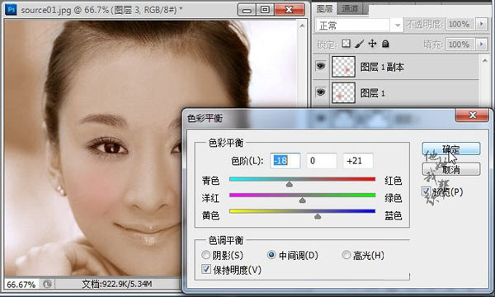
Task: Open the 不透明度 opacity slider arrow
Action: click(482, 24)
